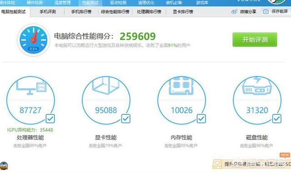Click the 内存性能 label

(x=181, y=138)
